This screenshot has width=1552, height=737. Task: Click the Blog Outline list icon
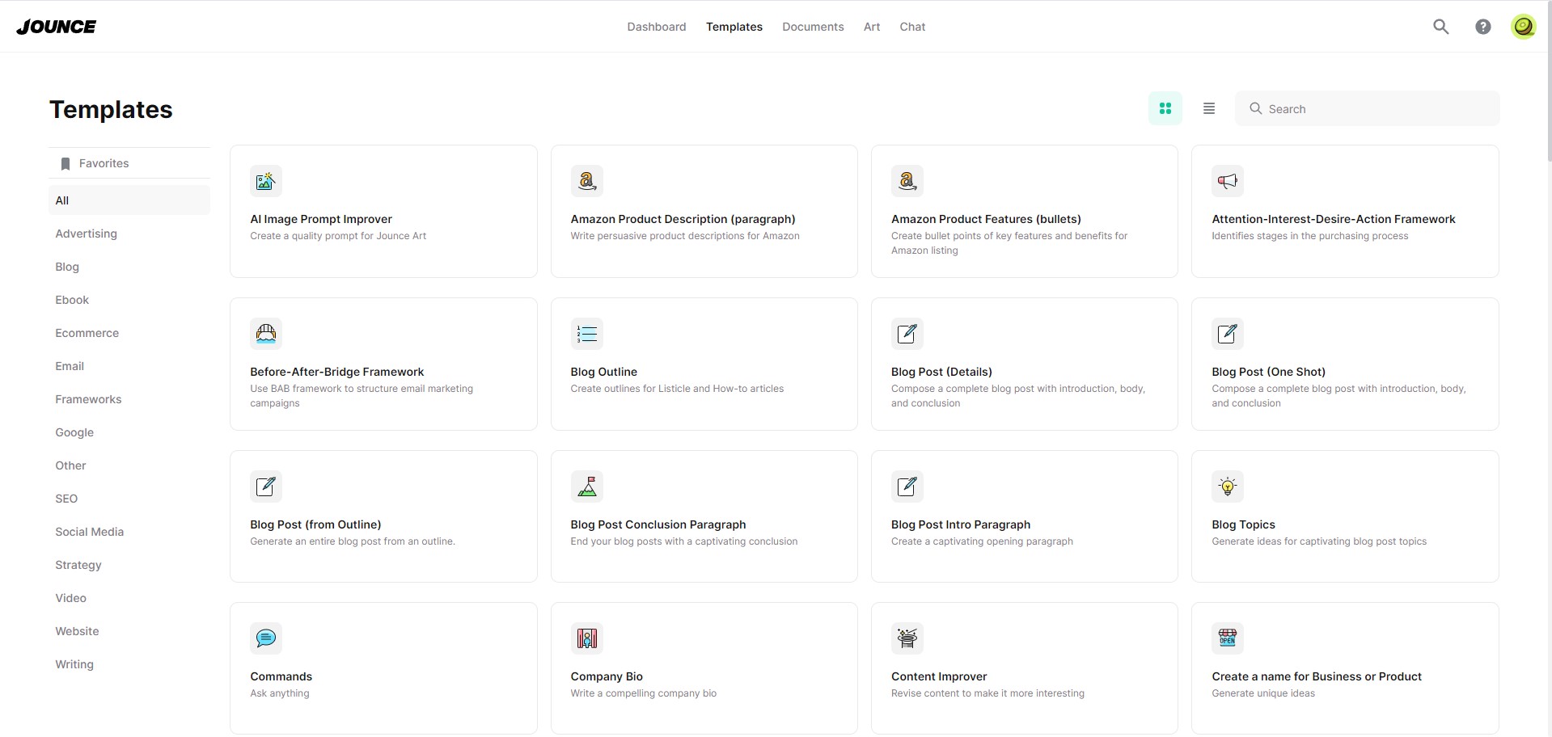[586, 334]
